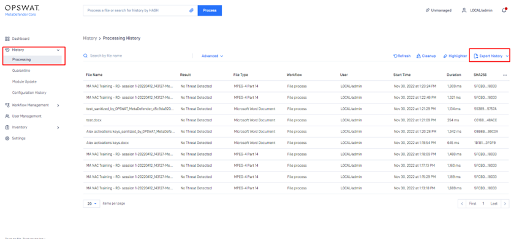This screenshot has height=239, width=511.
Task: Click the Process button
Action: [x=210, y=10]
